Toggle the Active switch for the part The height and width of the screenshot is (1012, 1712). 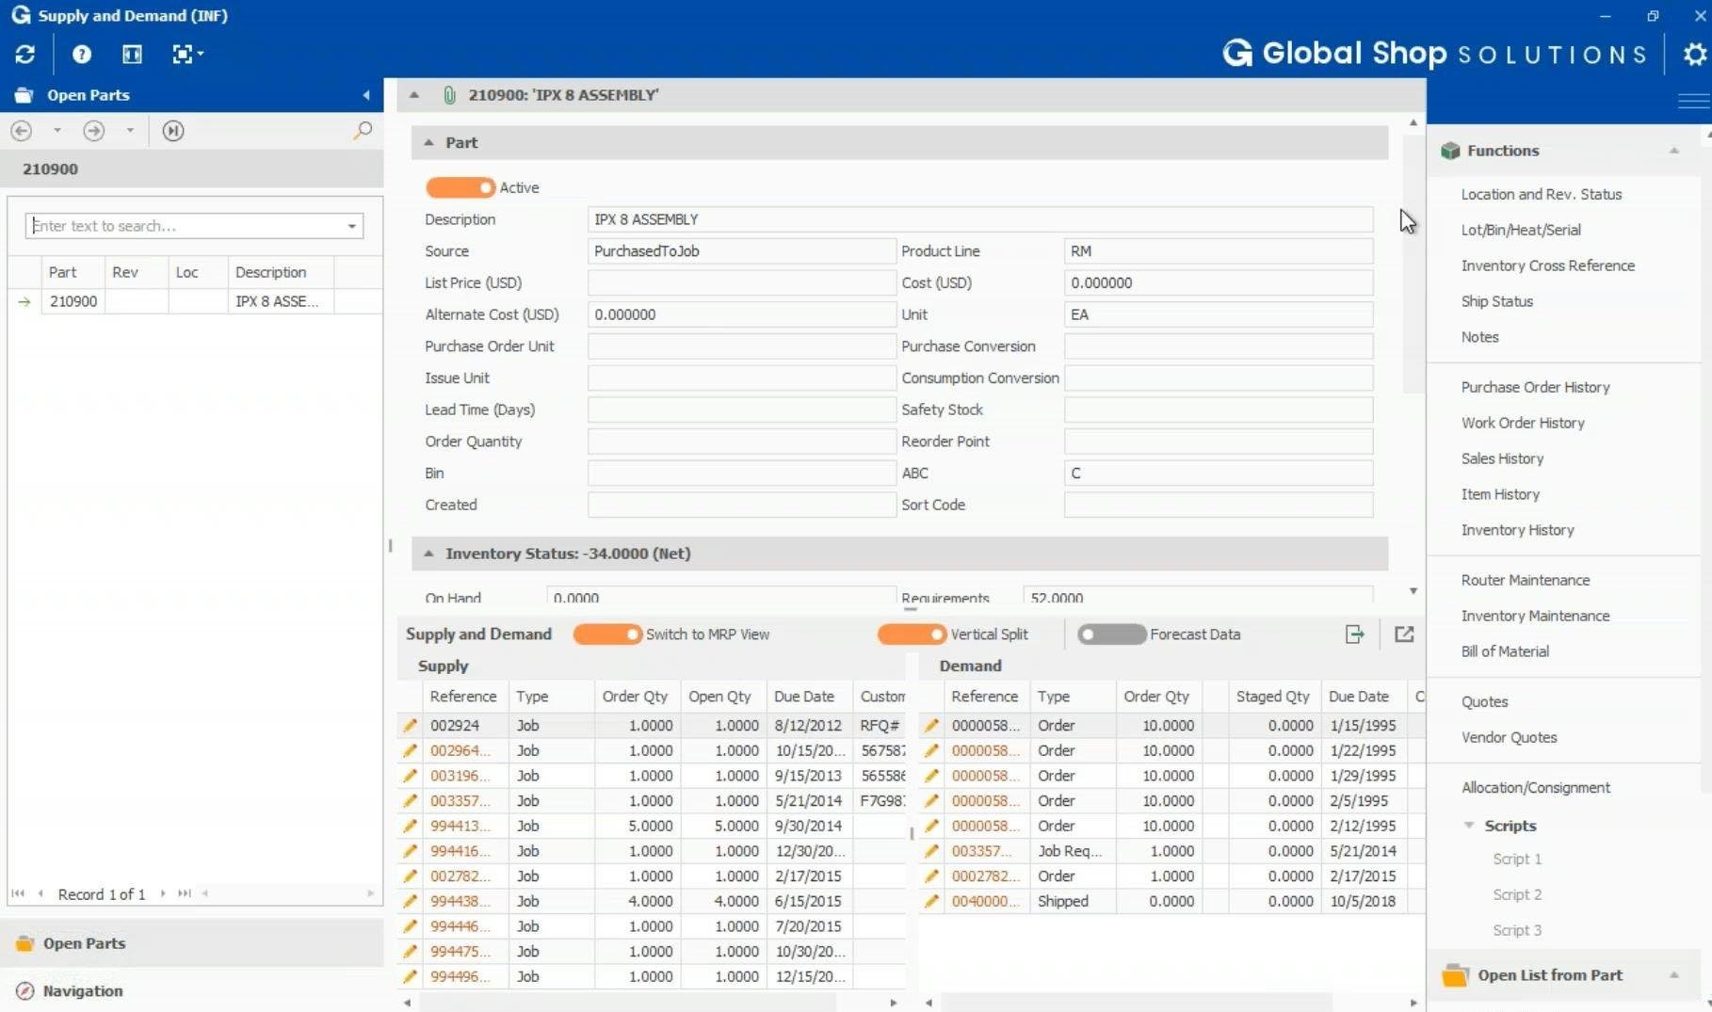click(460, 187)
